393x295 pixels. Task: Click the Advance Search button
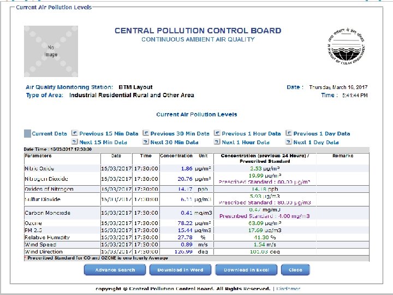coord(115,270)
